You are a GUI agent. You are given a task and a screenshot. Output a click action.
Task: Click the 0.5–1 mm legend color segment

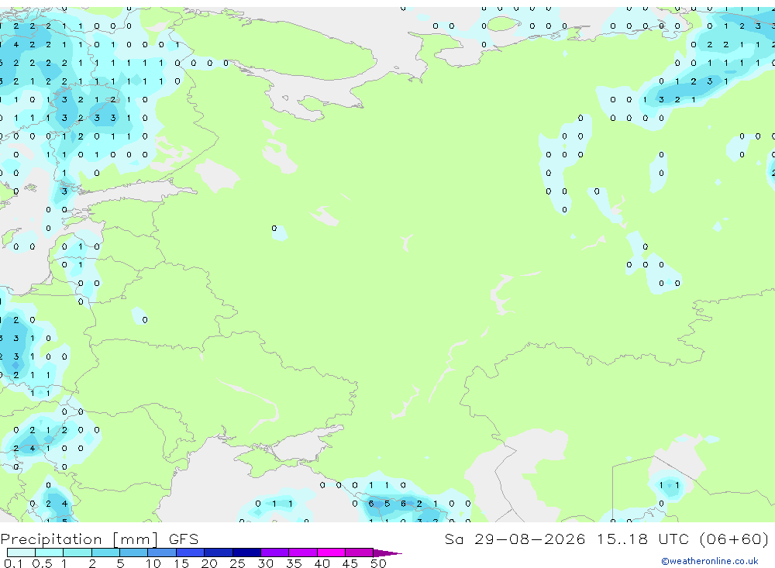click(x=49, y=553)
